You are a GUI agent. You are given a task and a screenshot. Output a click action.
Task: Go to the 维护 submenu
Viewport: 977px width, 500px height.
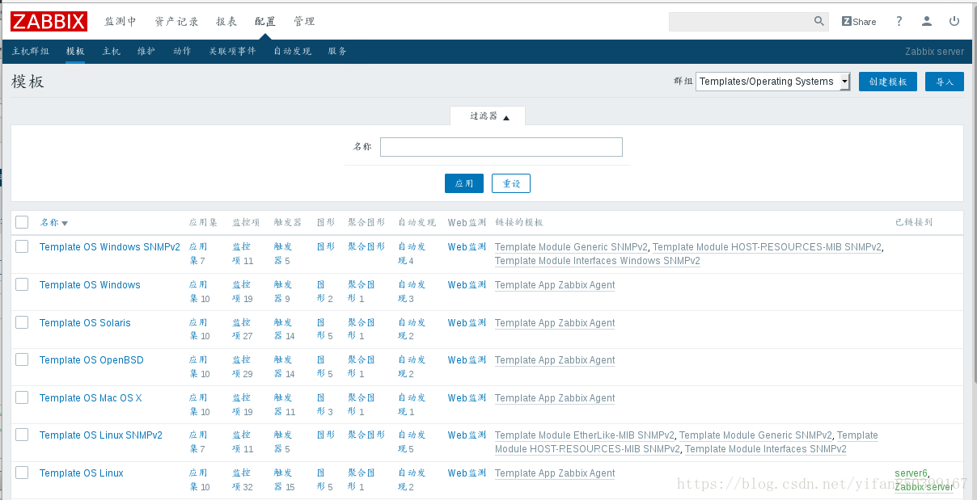click(x=146, y=51)
